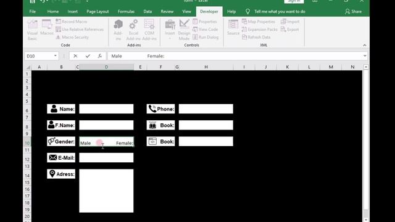The width and height of the screenshot is (395, 222).
Task: Click XML Import
Action: 290,22
